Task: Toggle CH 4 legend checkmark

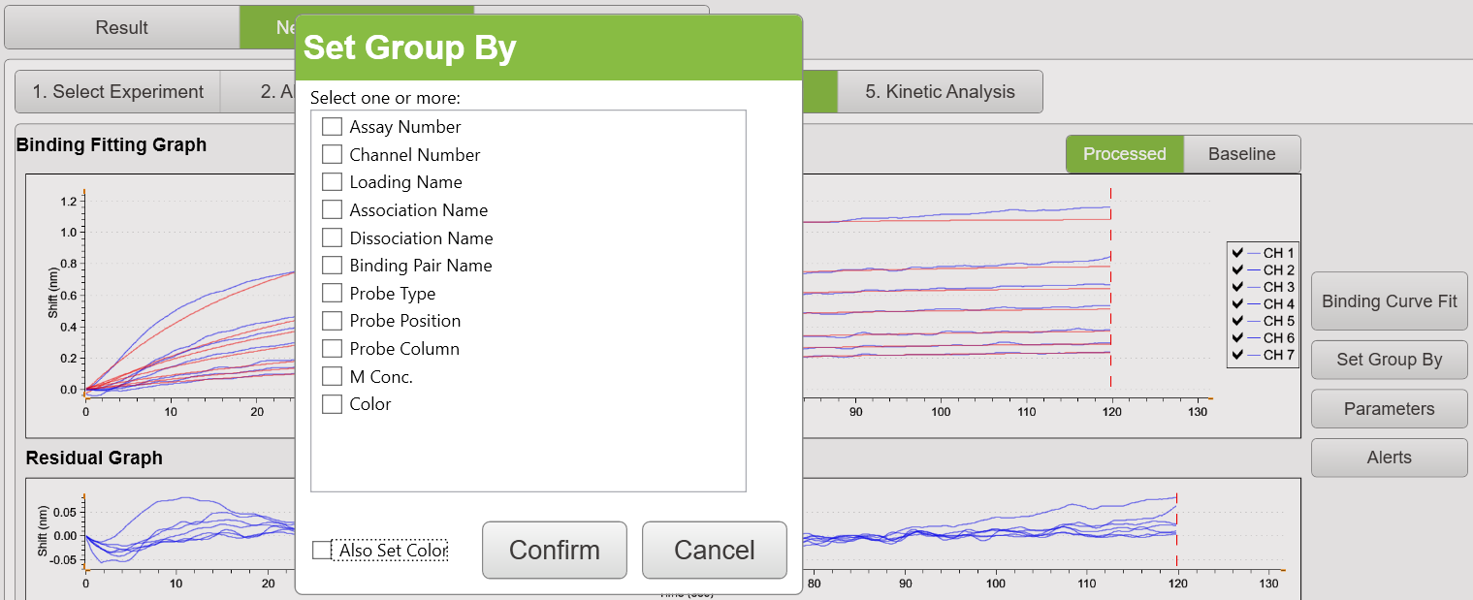Action: [x=1237, y=304]
